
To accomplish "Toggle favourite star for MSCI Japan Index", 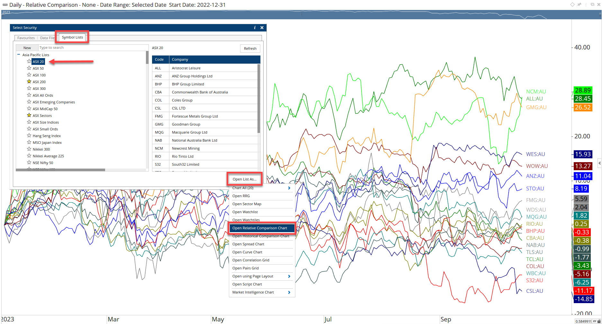I will (29, 142).
